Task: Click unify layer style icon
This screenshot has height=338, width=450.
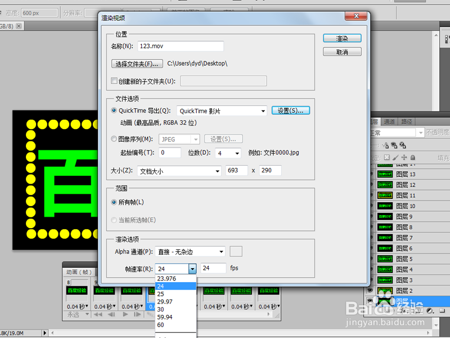Action: tap(403, 145)
